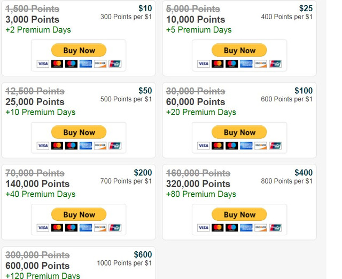Click the Visa icon in the $10 package

coord(43,64)
